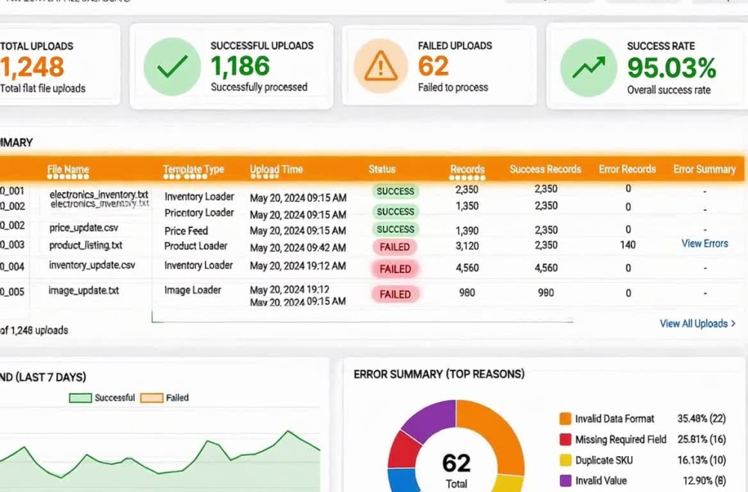Click the green checkmark Successful Uploads icon
Viewport: 748px width, 492px height.
172,67
